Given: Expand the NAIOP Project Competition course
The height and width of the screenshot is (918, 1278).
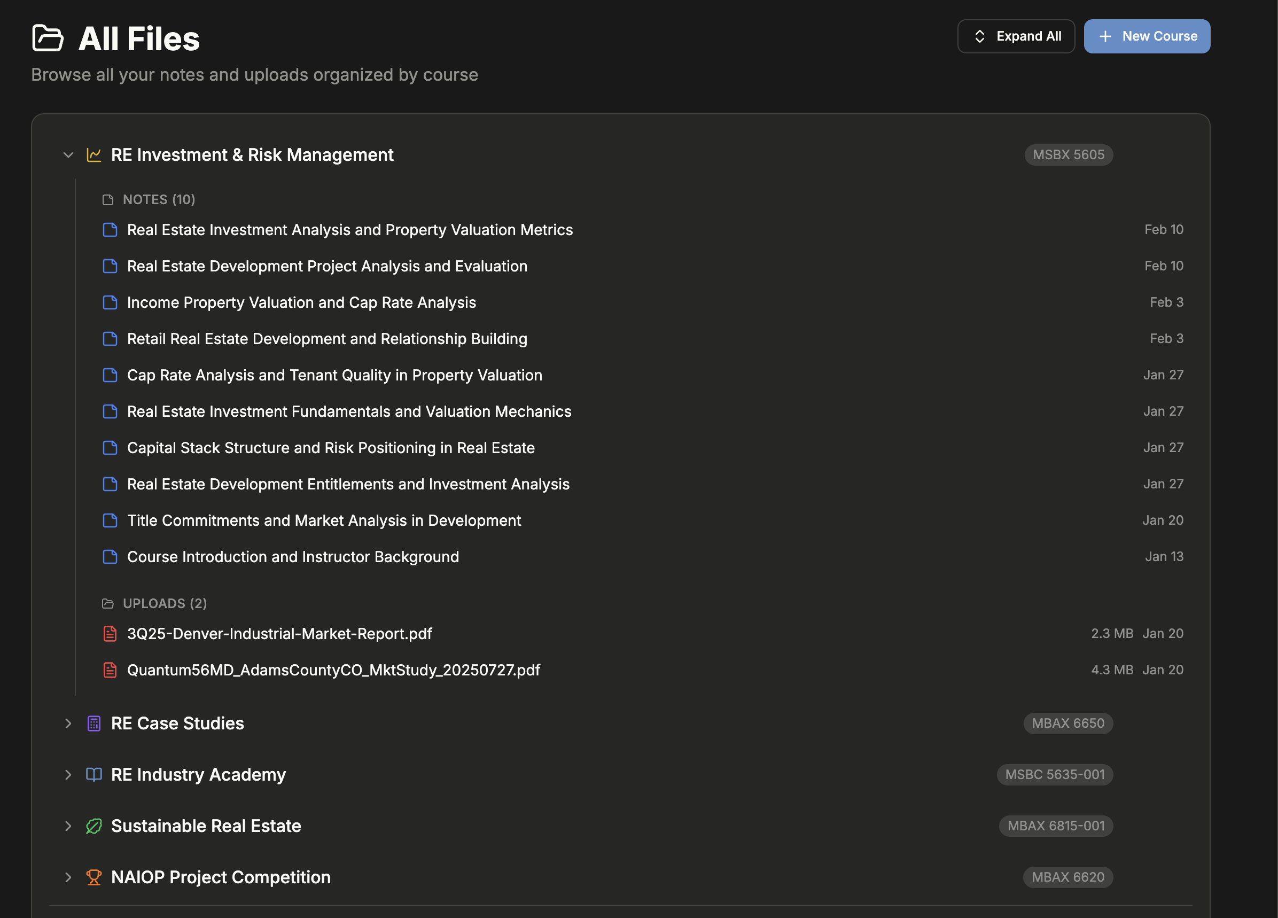Looking at the screenshot, I should click(x=68, y=877).
